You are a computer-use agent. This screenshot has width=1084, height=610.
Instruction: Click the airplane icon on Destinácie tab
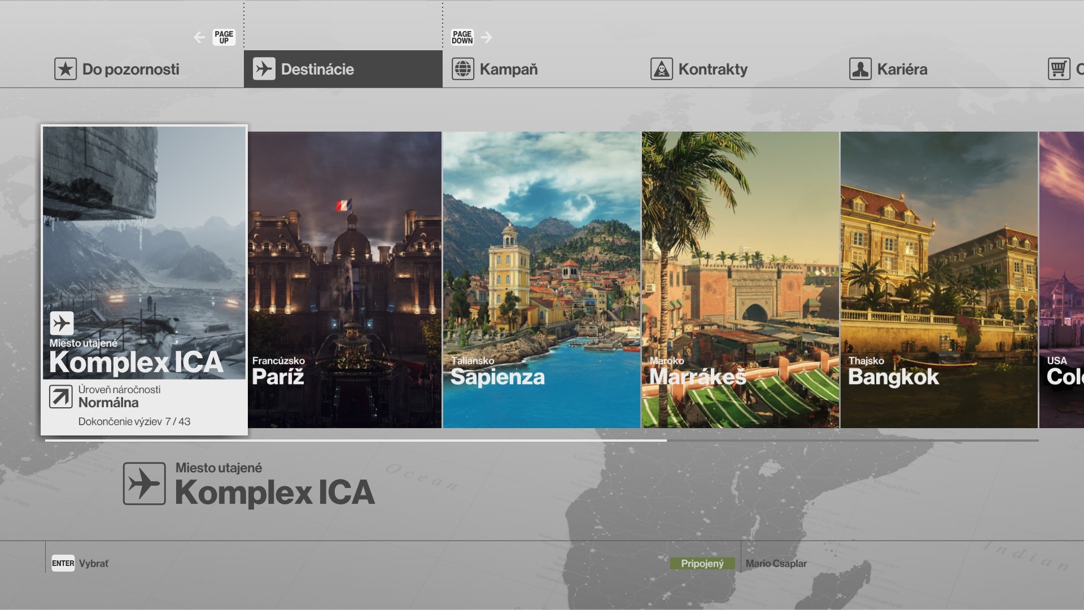tap(264, 69)
